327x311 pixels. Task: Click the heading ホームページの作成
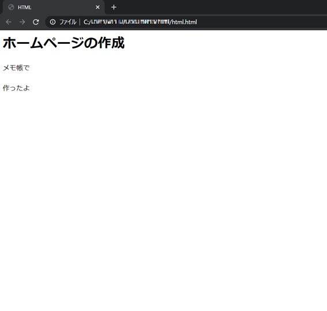pos(63,43)
